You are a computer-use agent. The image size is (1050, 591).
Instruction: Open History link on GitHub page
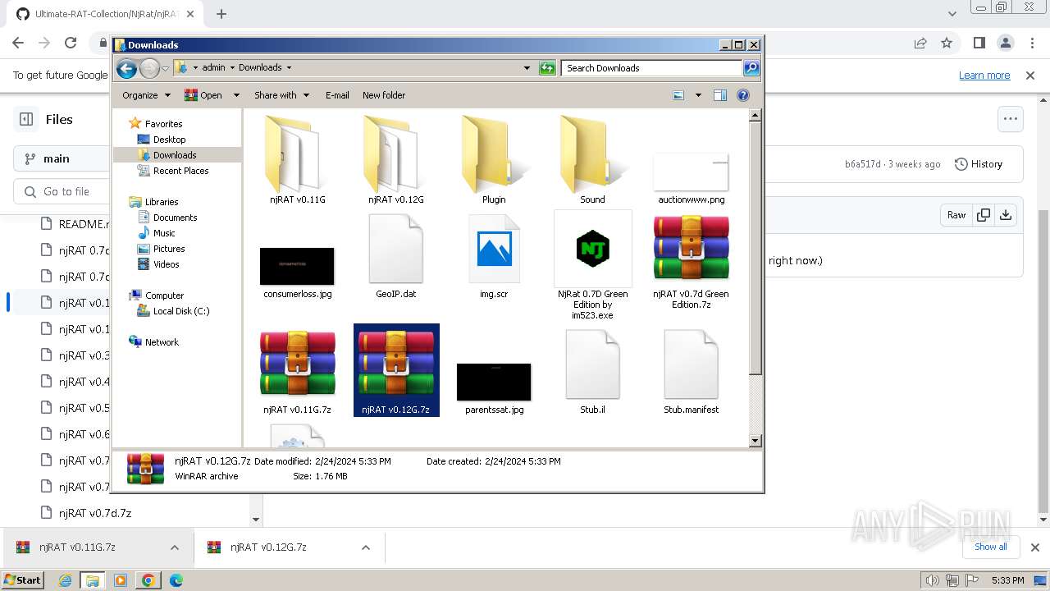[979, 164]
